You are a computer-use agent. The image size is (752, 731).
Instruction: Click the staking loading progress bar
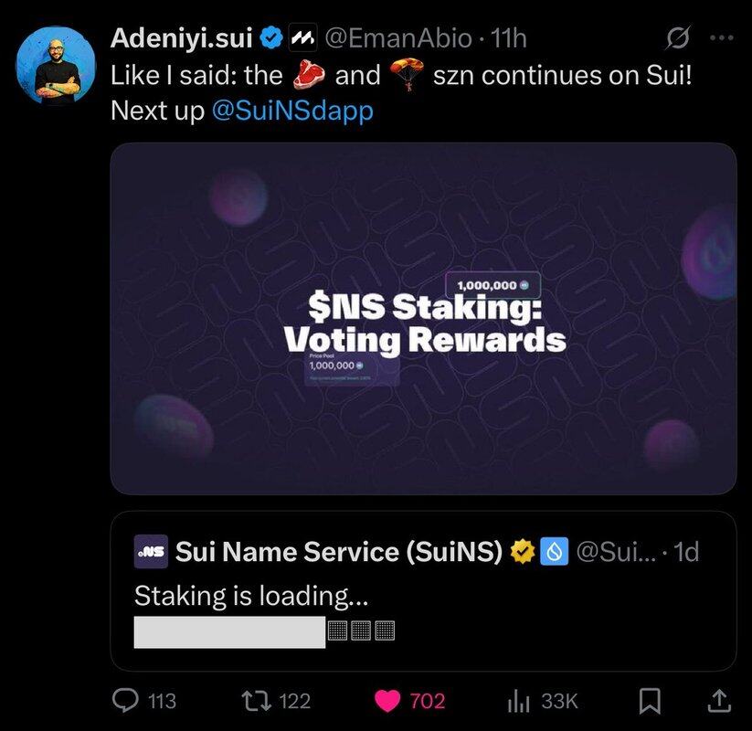(264, 631)
